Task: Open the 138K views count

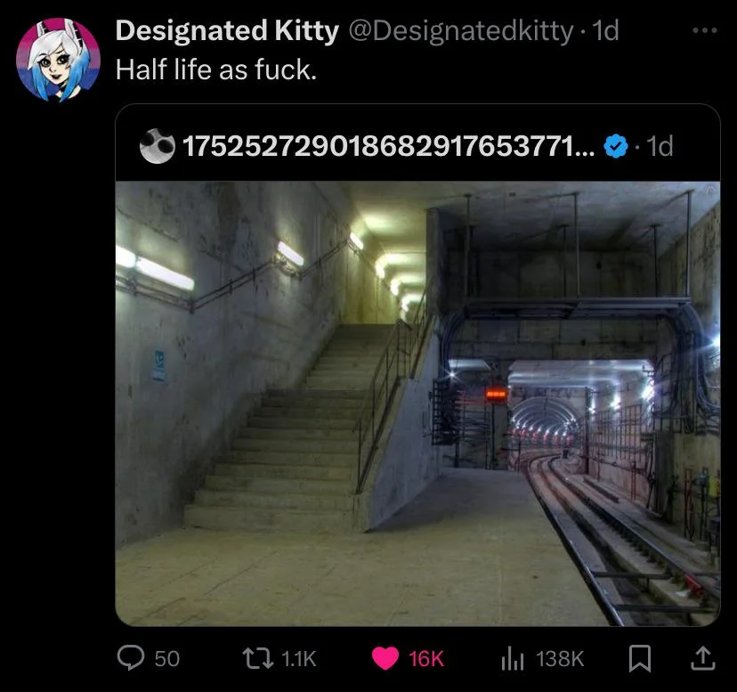Action: (x=560, y=658)
